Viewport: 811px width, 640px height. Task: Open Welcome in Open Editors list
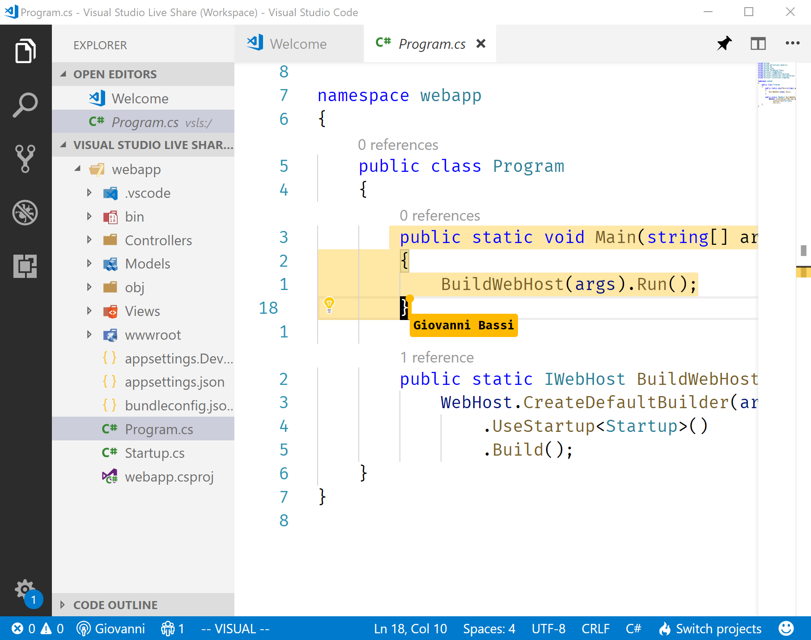(x=143, y=98)
